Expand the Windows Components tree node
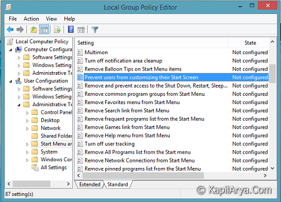 (x=27, y=160)
